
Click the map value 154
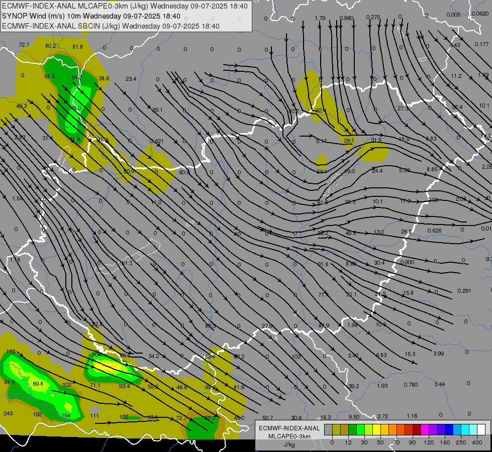click(66, 415)
